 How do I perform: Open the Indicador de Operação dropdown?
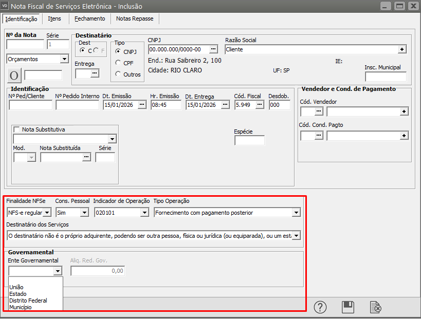coord(144,212)
